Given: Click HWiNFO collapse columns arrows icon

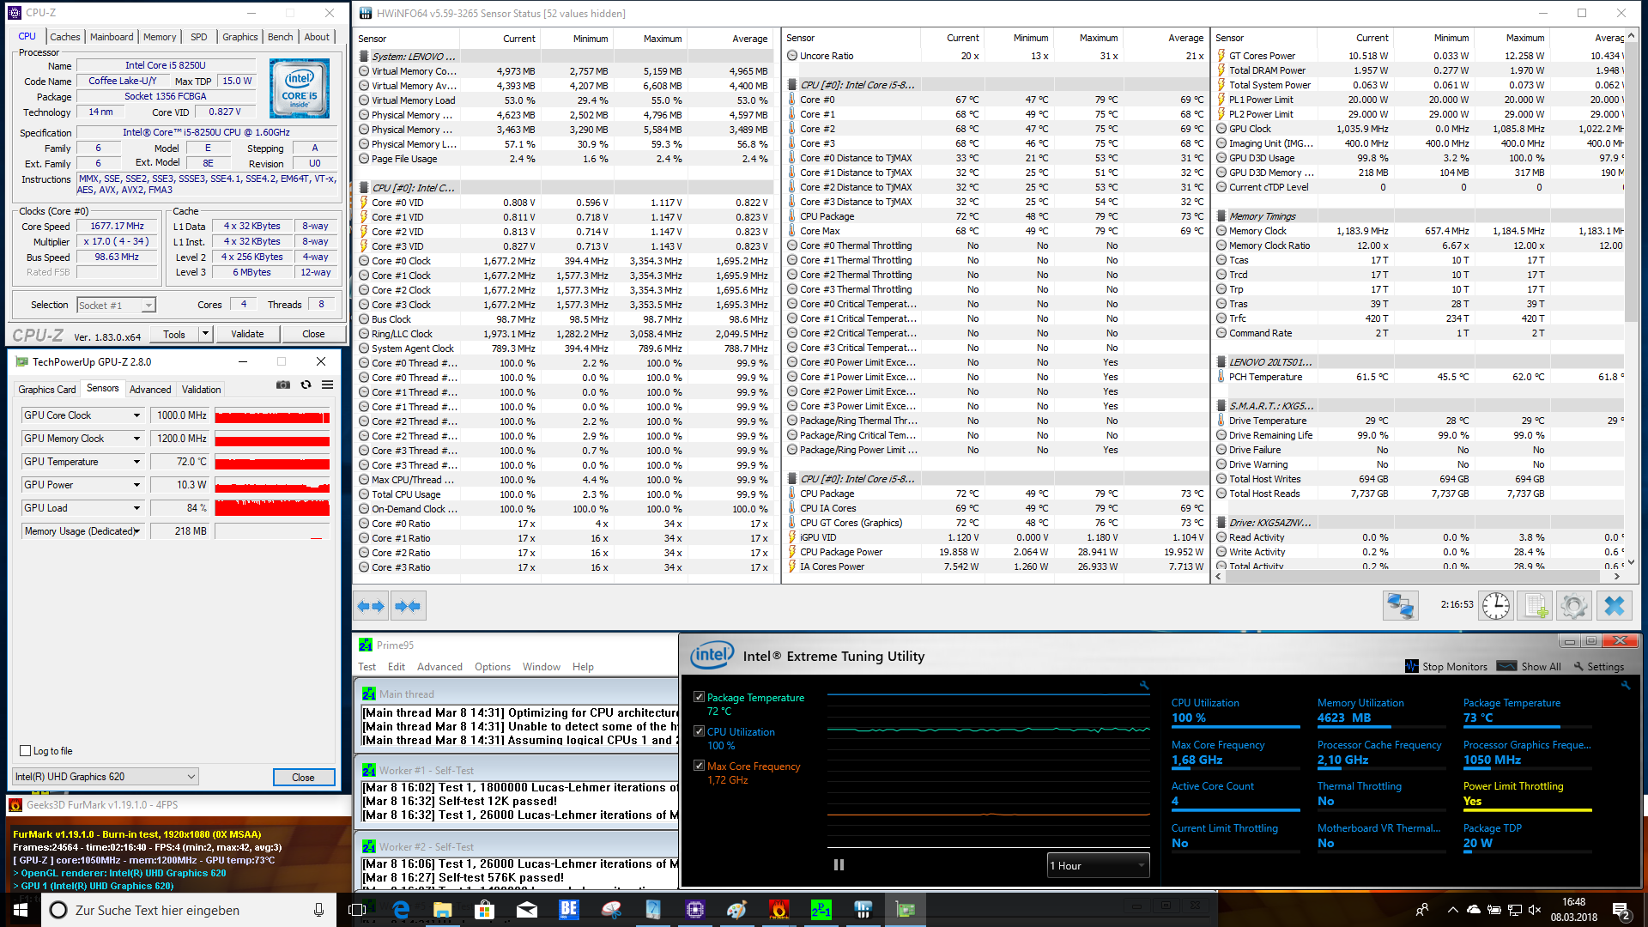Looking at the screenshot, I should point(408,606).
